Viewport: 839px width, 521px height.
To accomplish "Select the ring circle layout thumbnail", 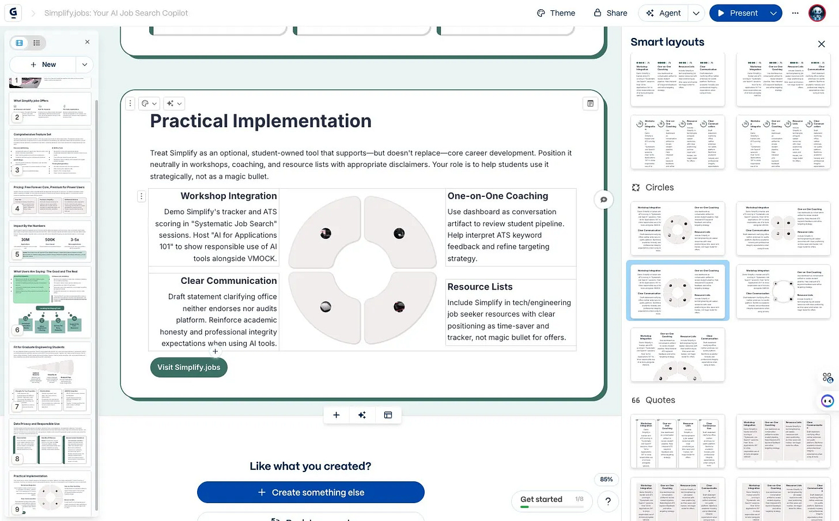I will coord(678,229).
